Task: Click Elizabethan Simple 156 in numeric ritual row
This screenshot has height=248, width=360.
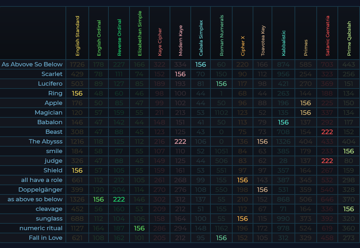Action: click(140, 228)
